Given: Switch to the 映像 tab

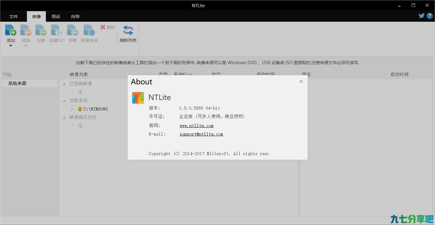Looking at the screenshot, I should tap(37, 17).
